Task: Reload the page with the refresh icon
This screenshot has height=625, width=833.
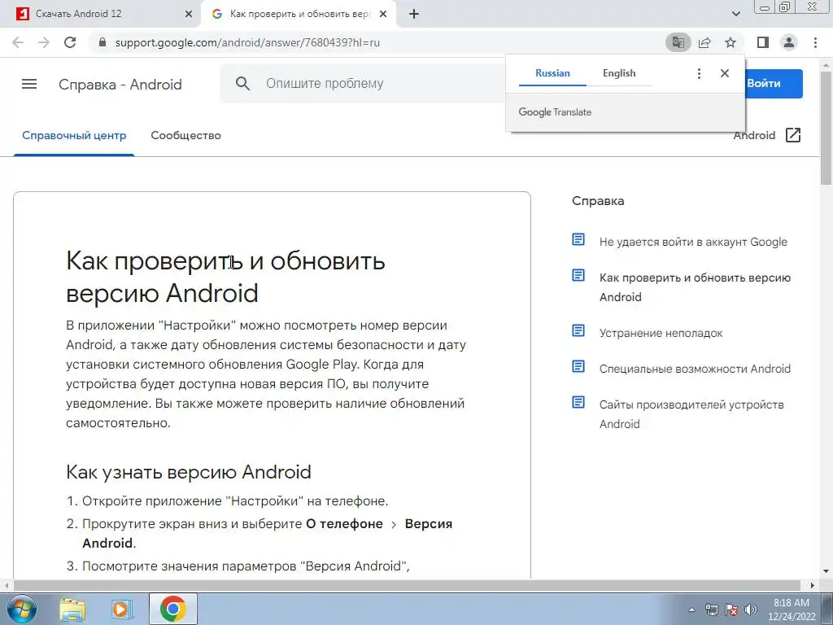Action: [70, 42]
